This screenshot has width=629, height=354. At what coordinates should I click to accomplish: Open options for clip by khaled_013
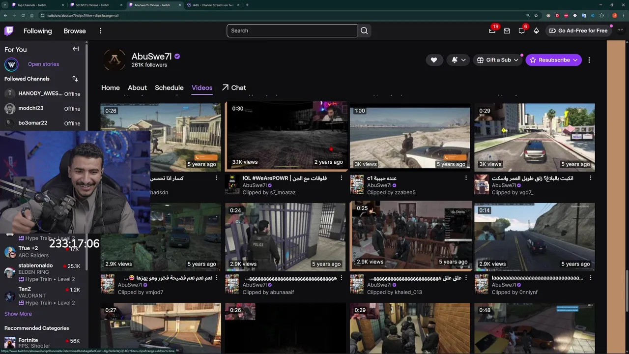pyautogui.click(x=466, y=278)
